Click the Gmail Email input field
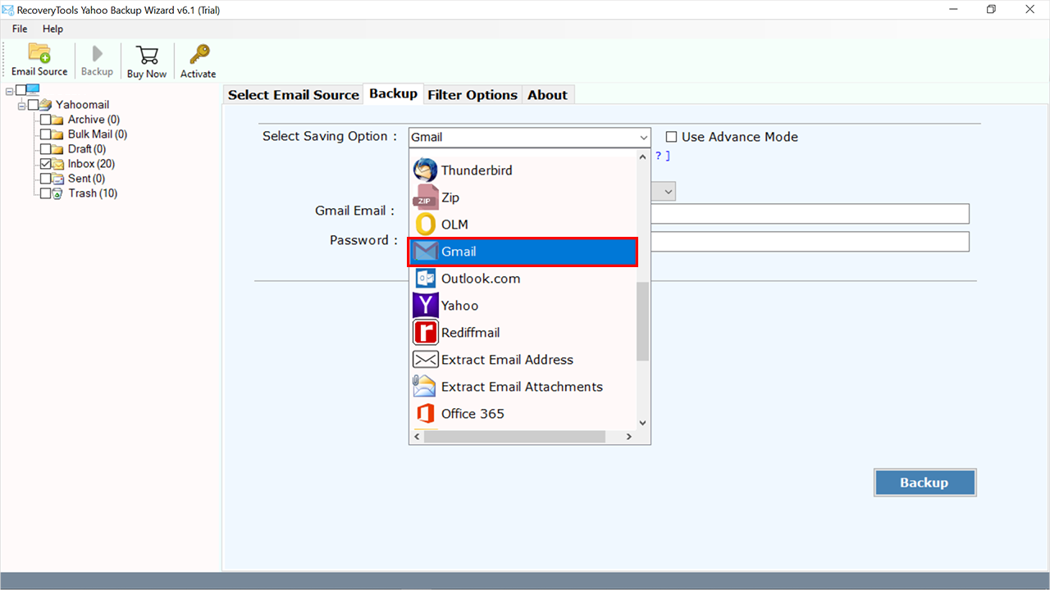 pos(810,214)
